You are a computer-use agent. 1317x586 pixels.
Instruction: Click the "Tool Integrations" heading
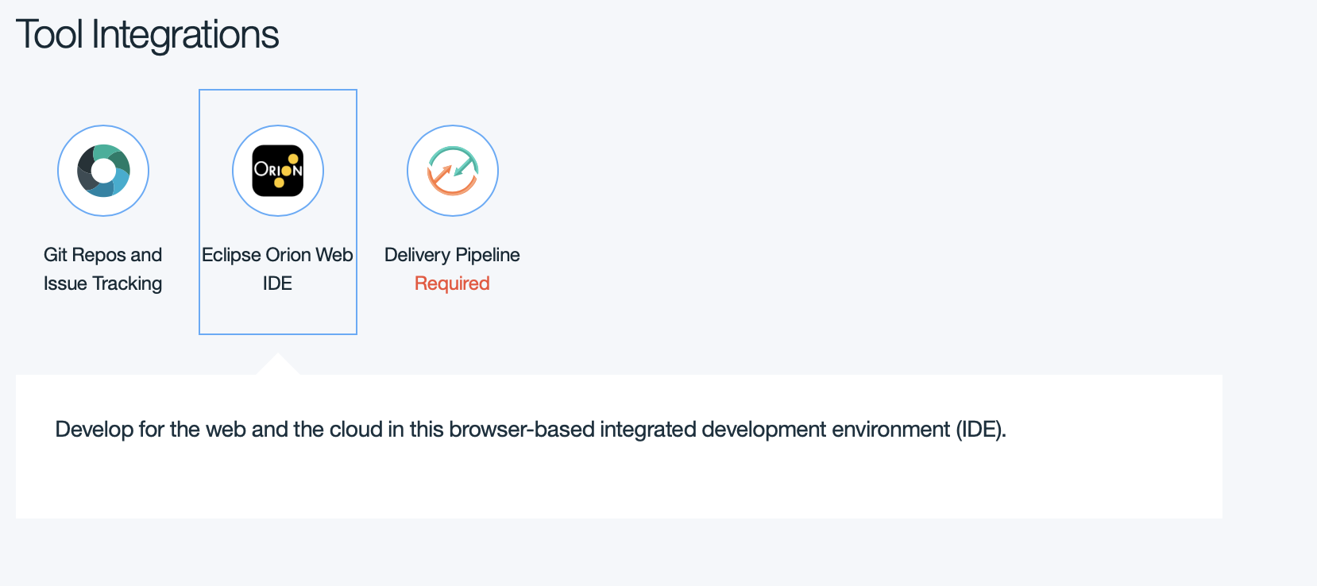pos(148,35)
